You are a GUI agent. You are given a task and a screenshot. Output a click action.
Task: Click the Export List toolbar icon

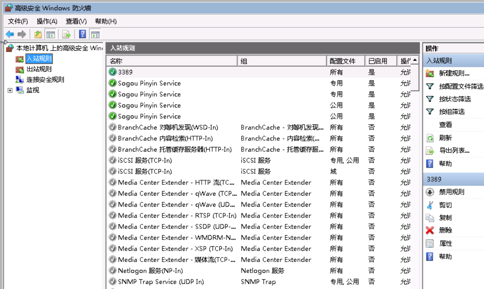pyautogui.click(x=66, y=34)
